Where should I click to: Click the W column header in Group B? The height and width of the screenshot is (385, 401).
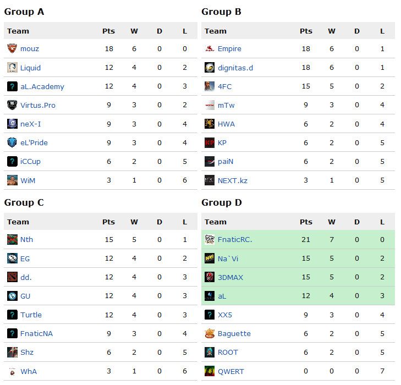(x=332, y=31)
